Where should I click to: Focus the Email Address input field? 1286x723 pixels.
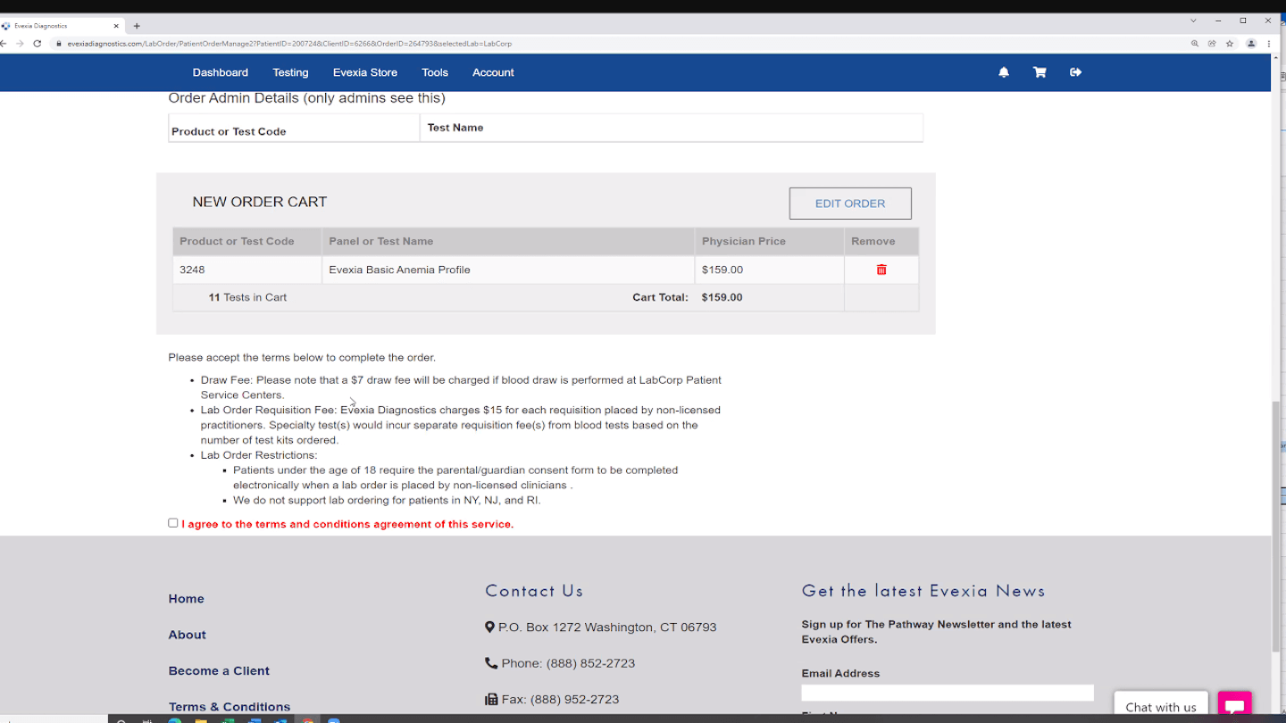pos(947,693)
